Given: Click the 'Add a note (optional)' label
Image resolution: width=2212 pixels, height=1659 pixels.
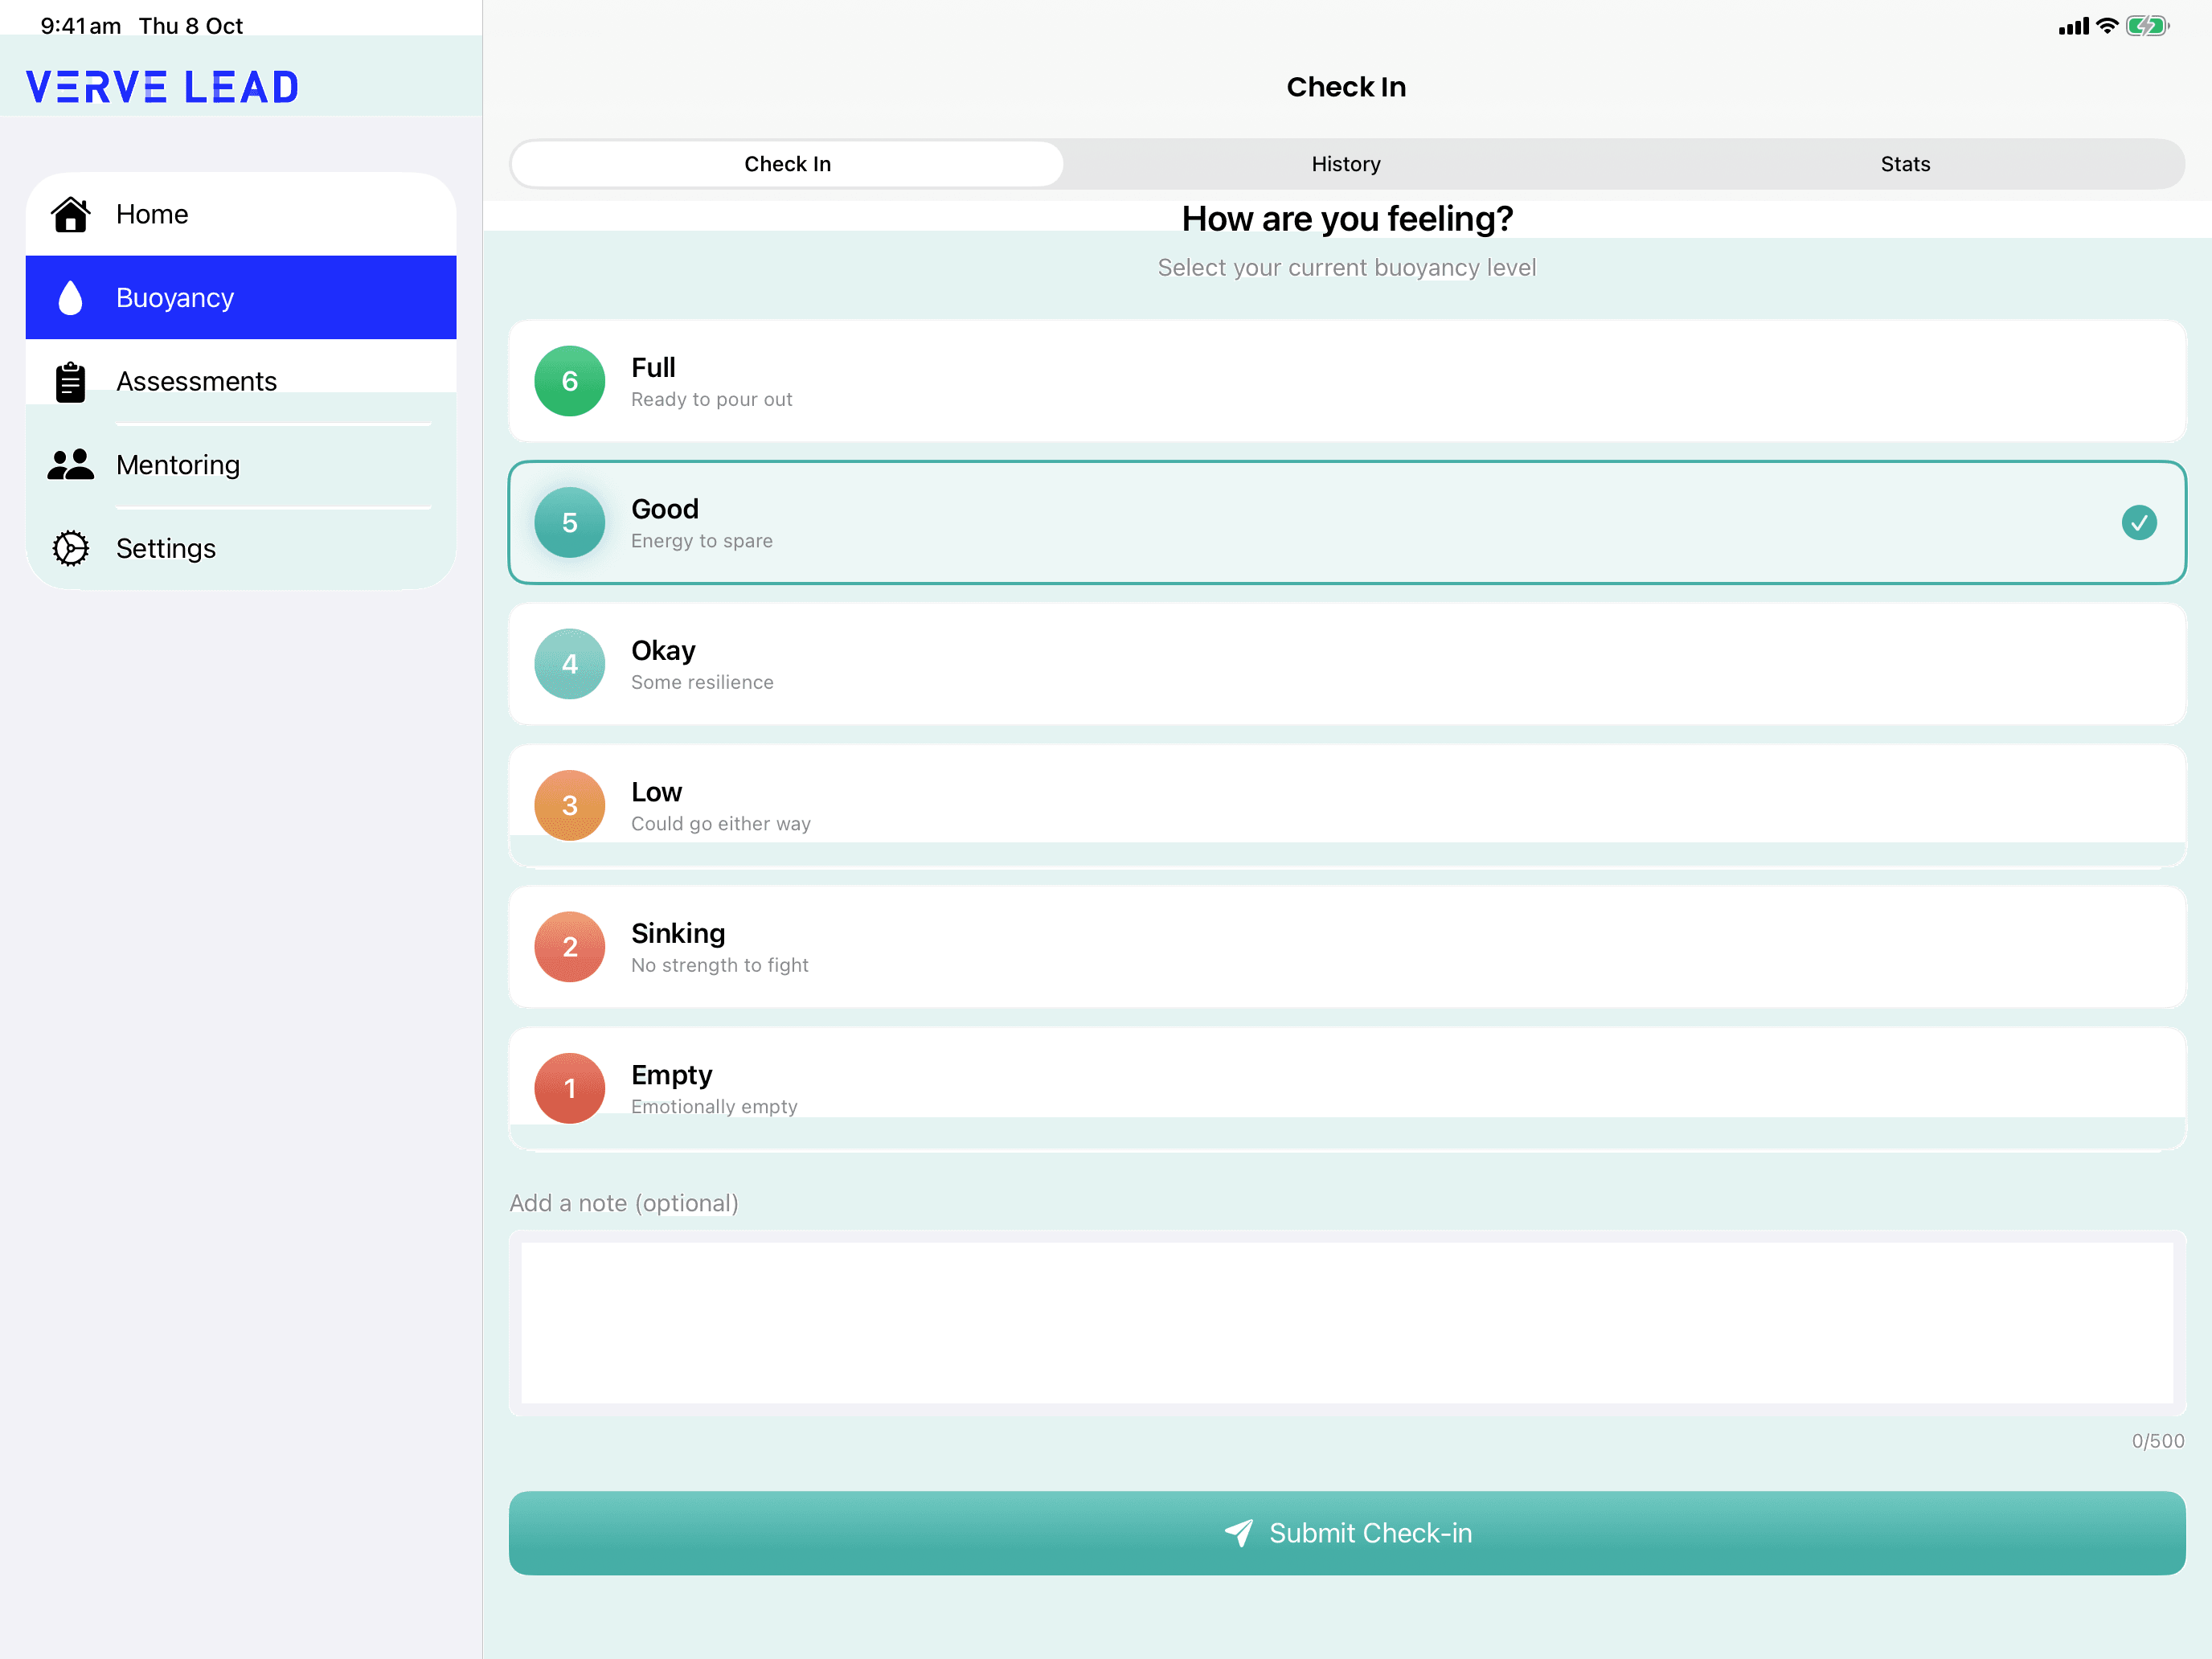Looking at the screenshot, I should (624, 1203).
